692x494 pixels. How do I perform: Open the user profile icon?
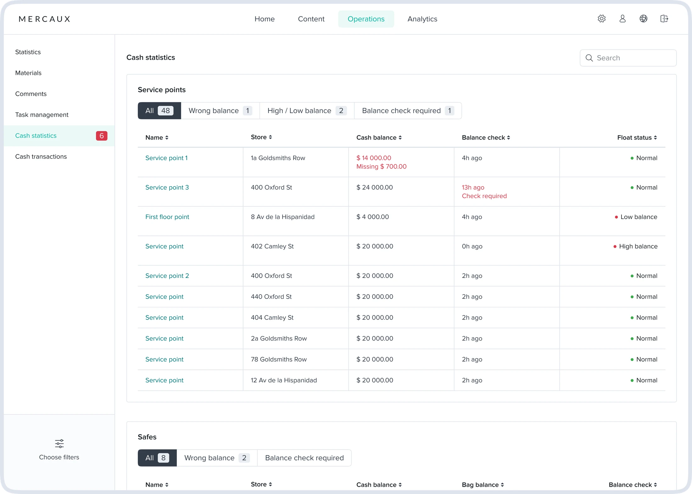click(x=622, y=19)
